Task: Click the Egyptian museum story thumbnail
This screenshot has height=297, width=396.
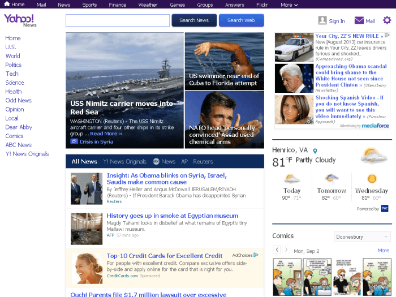Action: click(x=87, y=229)
